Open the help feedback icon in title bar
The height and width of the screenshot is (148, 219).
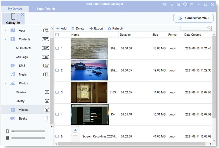tap(185, 4)
